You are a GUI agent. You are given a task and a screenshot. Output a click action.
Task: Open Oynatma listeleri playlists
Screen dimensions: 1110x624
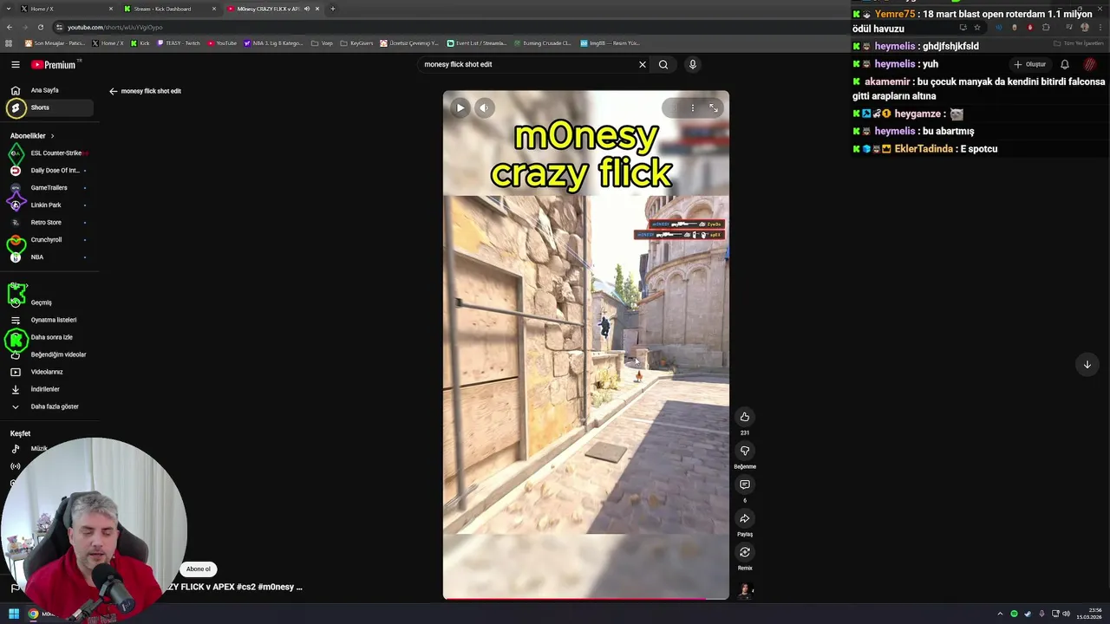48,320
